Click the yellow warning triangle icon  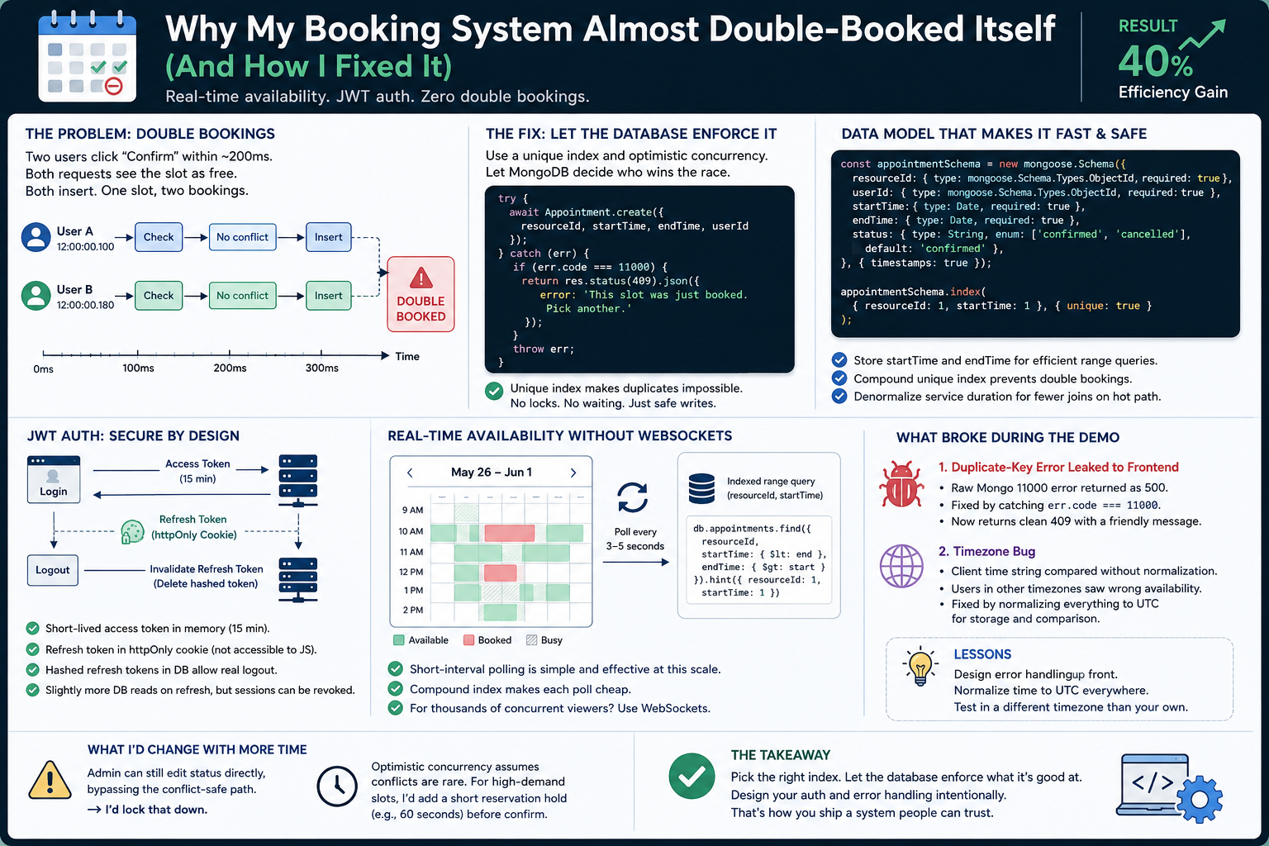[x=50, y=780]
